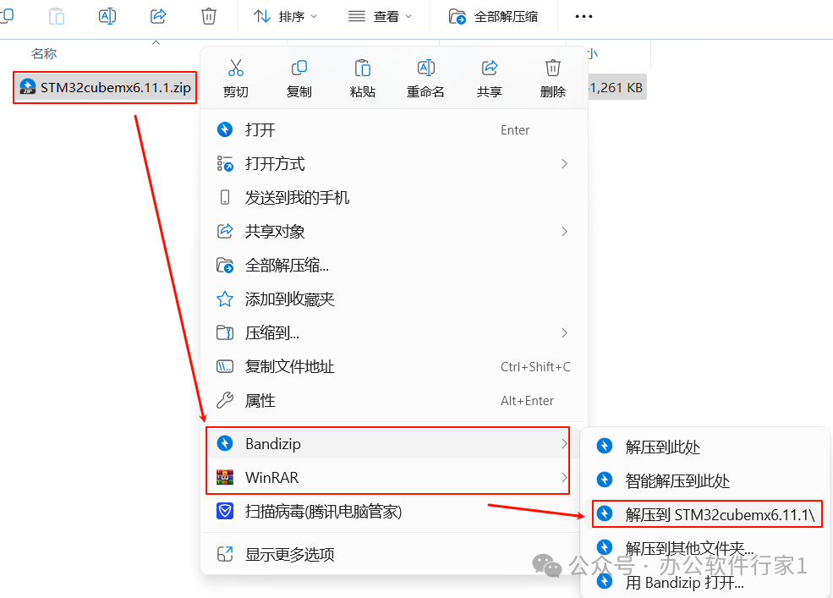Click the Paste (粘贴) clipboard icon

click(363, 68)
